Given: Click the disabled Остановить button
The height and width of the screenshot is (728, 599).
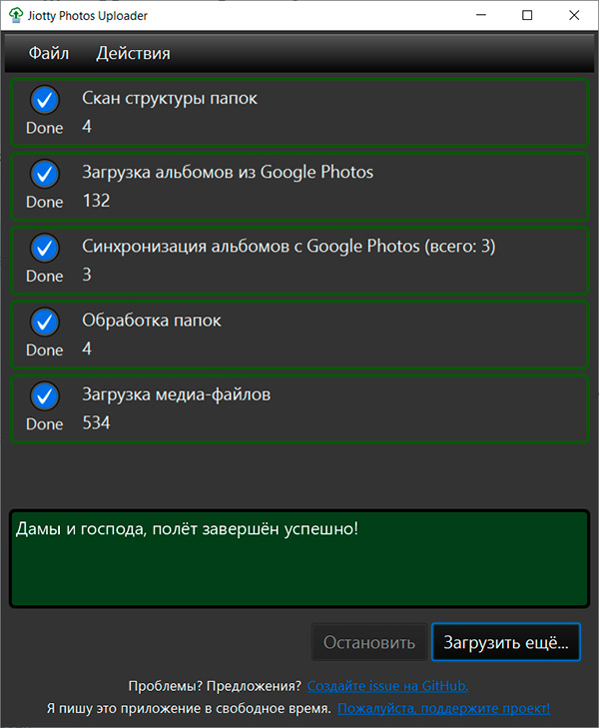Looking at the screenshot, I should (x=368, y=642).
